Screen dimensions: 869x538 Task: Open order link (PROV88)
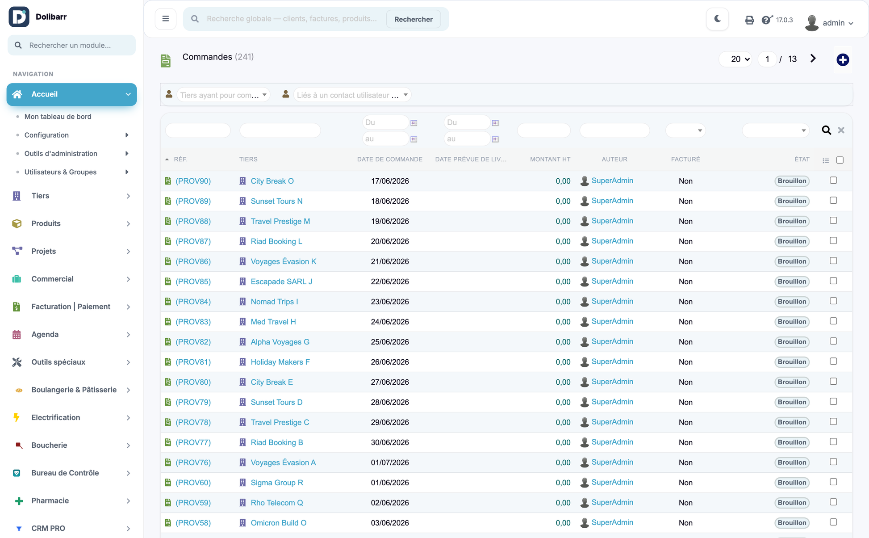click(x=193, y=221)
